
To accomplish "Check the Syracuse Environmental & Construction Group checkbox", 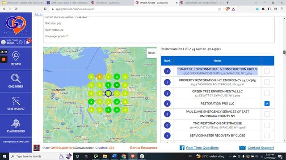I will tap(267, 71).
